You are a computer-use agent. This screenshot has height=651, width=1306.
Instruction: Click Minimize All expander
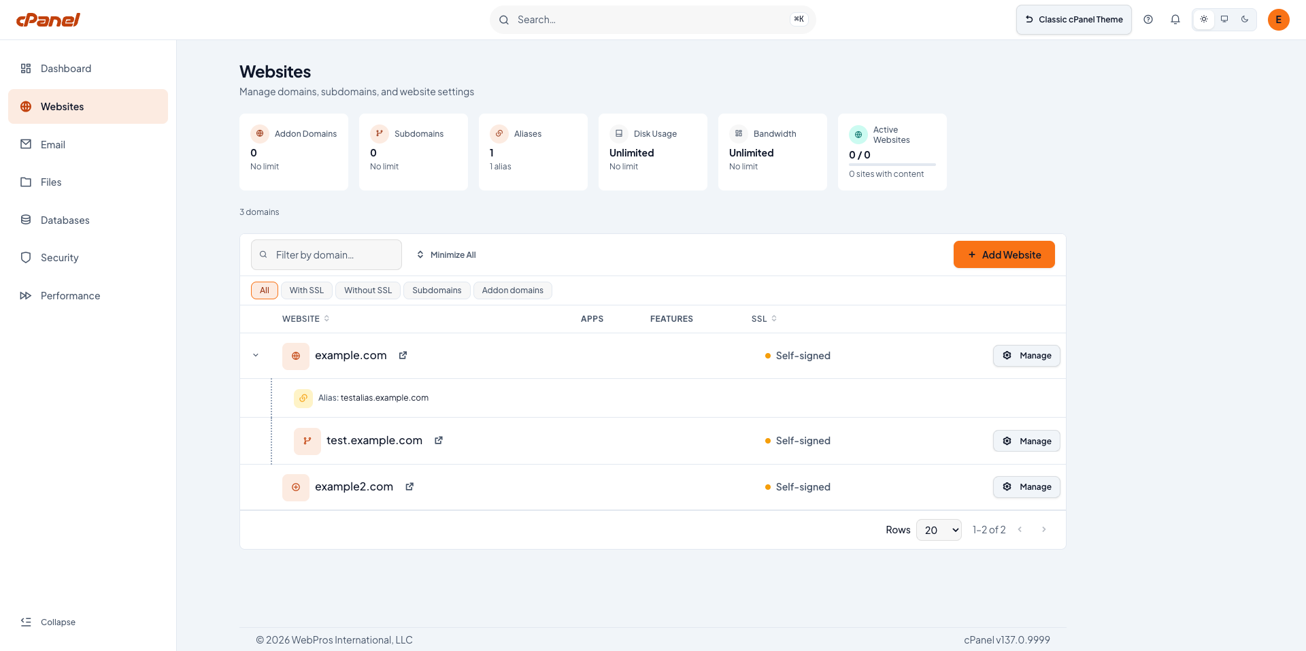446,254
